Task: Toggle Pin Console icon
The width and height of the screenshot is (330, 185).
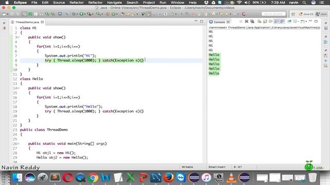Action: (x=289, y=22)
